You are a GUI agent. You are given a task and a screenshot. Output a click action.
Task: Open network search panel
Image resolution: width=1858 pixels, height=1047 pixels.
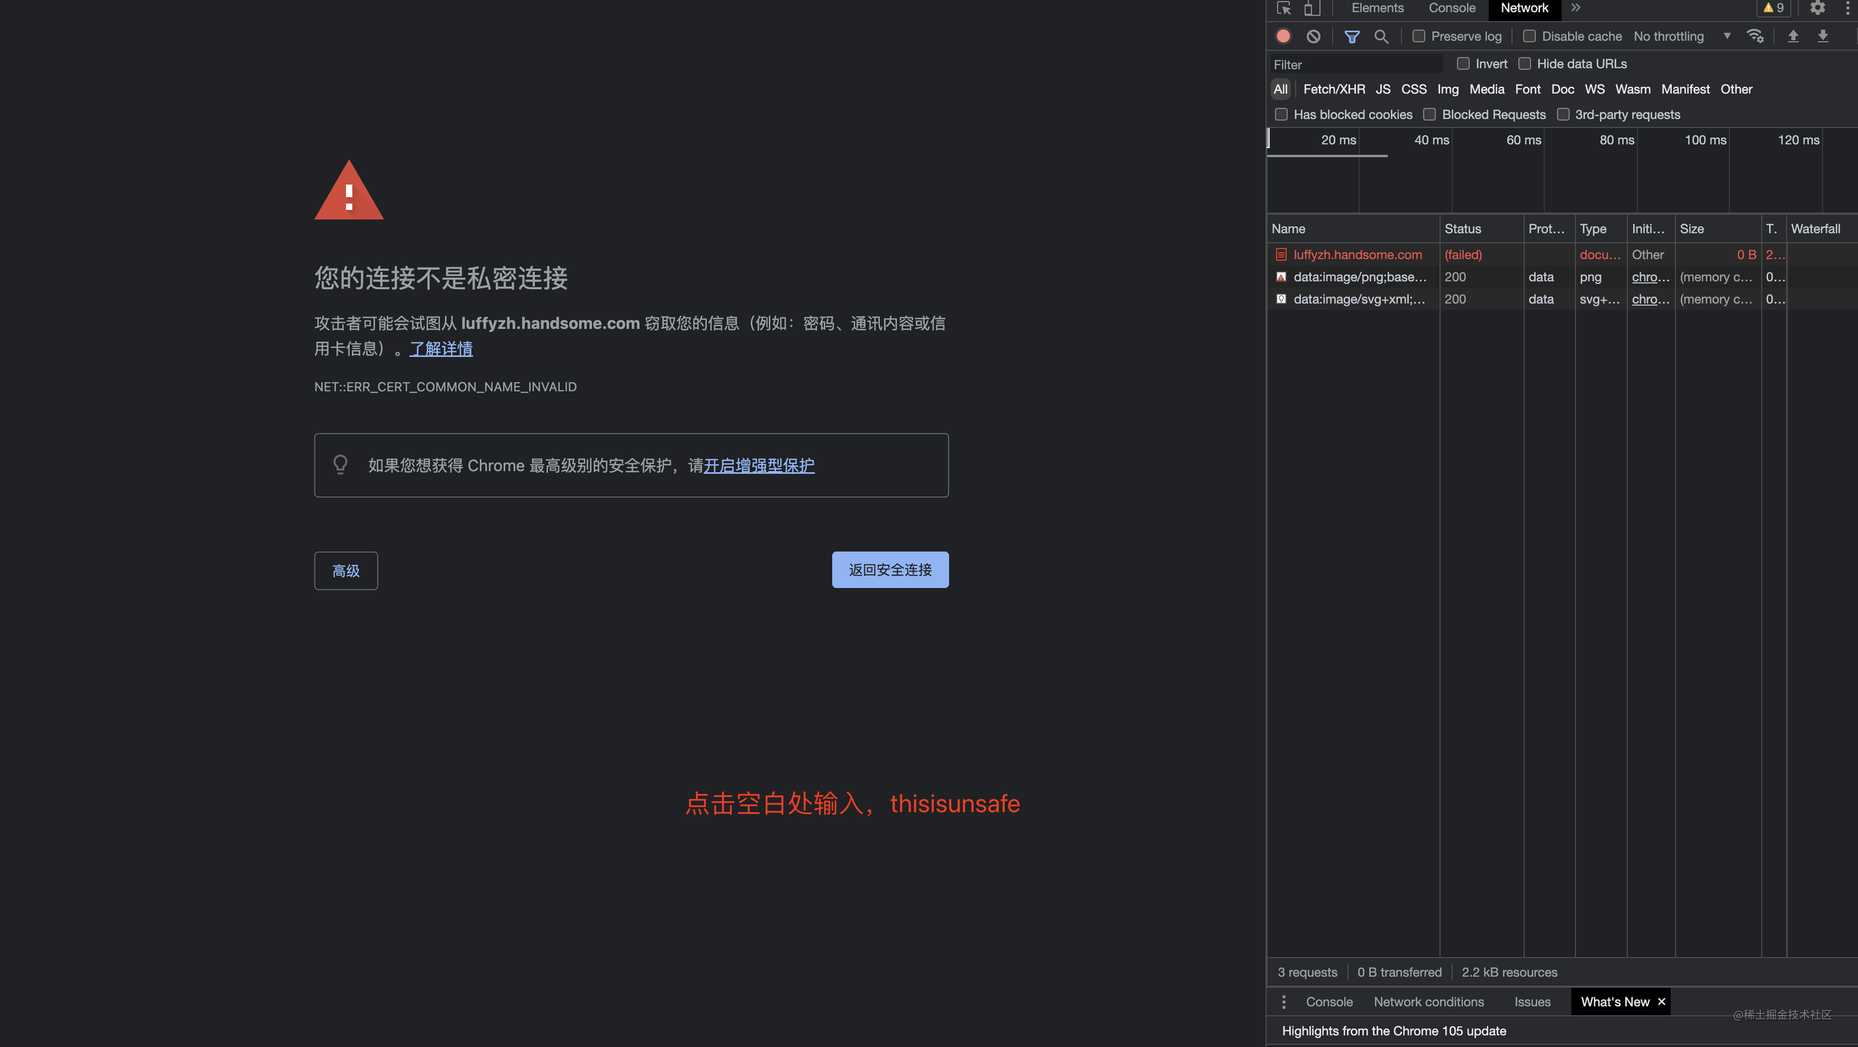pyautogui.click(x=1381, y=36)
